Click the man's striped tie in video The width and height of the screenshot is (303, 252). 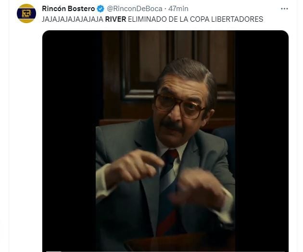point(168,192)
